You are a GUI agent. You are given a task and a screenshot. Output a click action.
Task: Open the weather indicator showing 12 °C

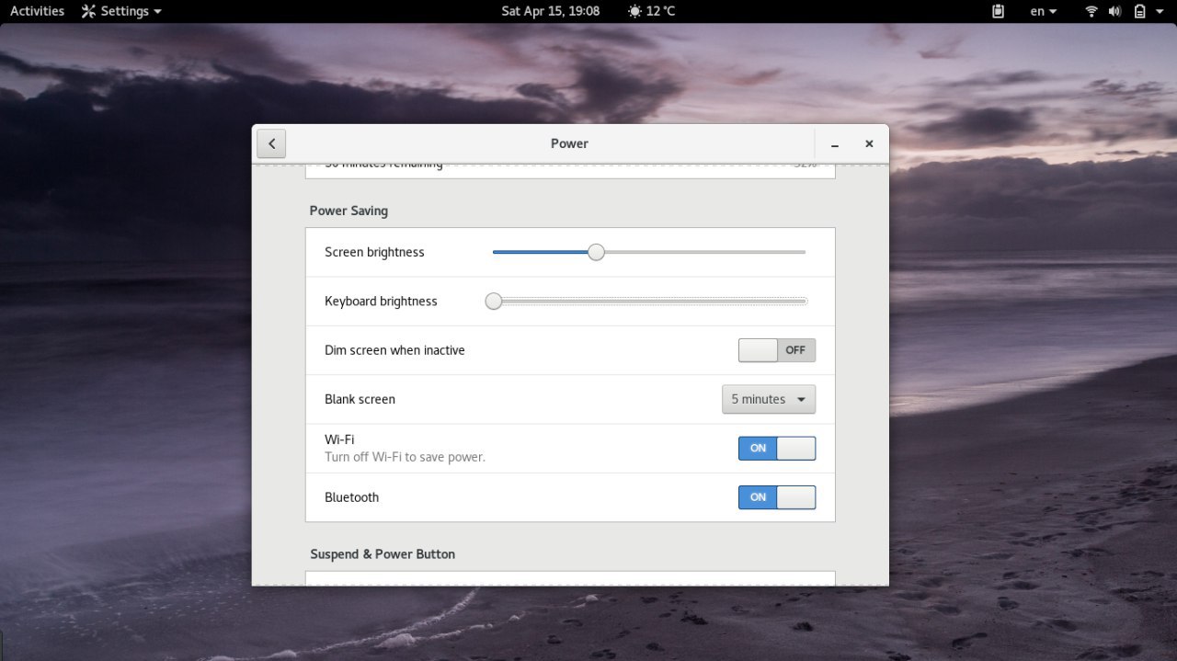tap(651, 11)
